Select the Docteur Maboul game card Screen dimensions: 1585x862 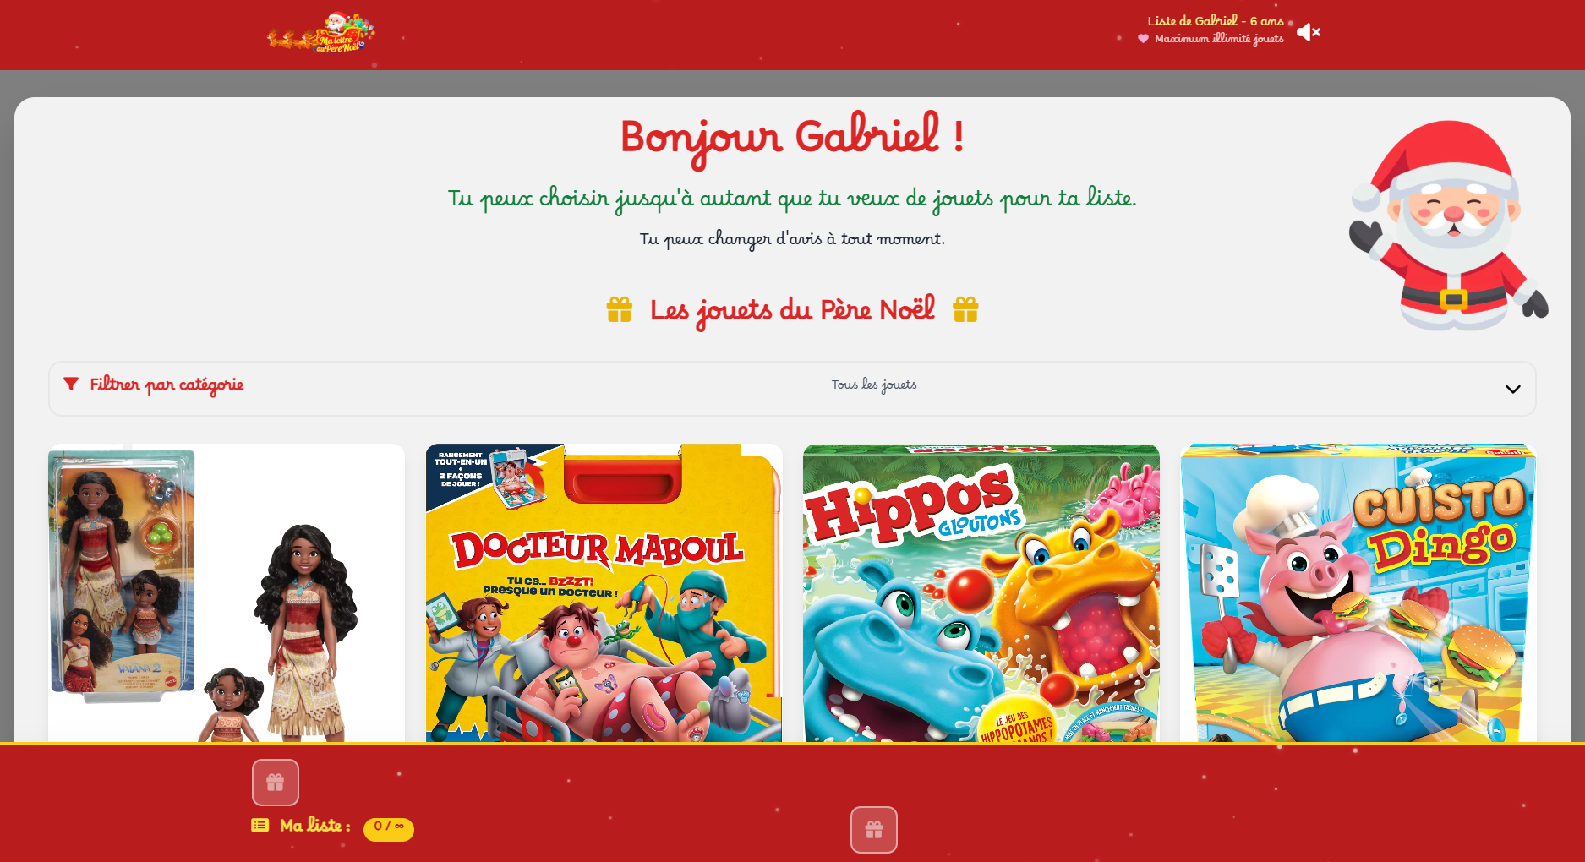(x=604, y=593)
